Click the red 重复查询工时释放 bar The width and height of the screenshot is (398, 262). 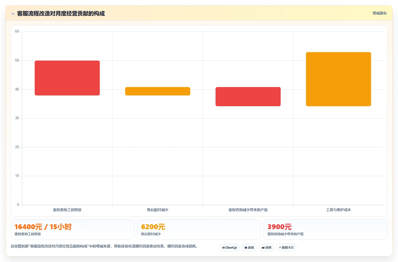point(67,78)
